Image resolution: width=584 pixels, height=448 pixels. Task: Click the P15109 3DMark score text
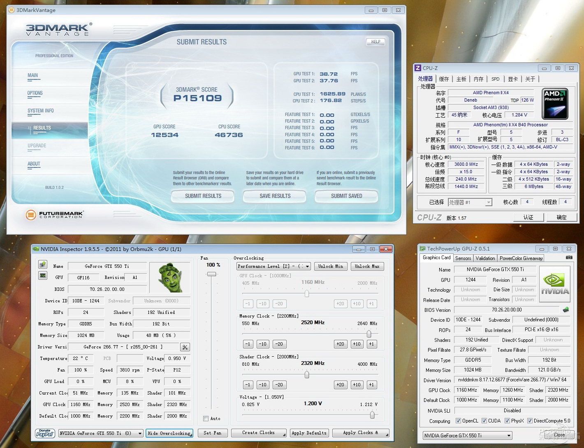click(x=197, y=98)
